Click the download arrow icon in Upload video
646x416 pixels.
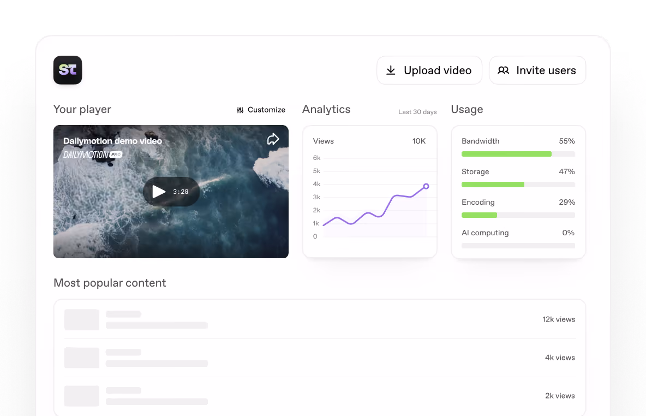pyautogui.click(x=391, y=70)
